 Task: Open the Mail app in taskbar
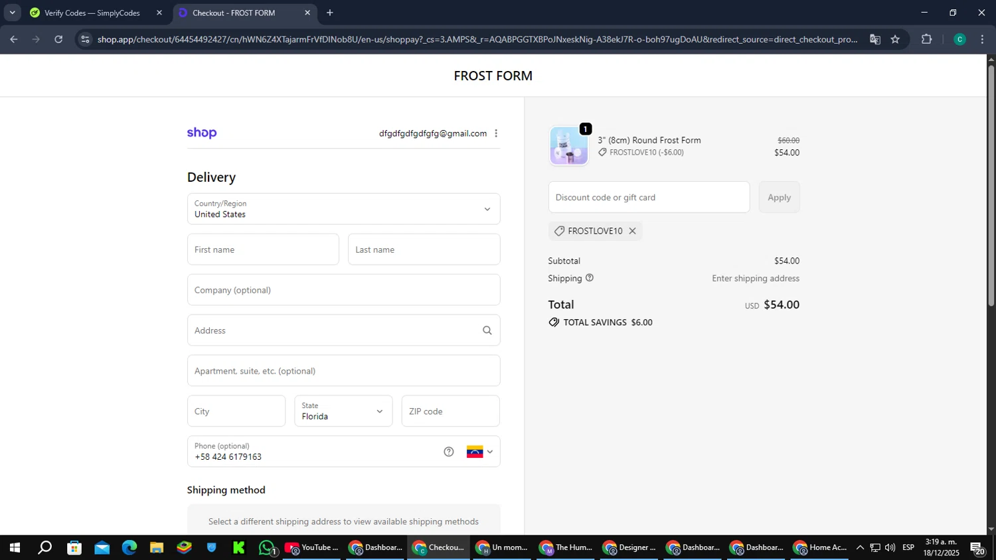(x=102, y=547)
